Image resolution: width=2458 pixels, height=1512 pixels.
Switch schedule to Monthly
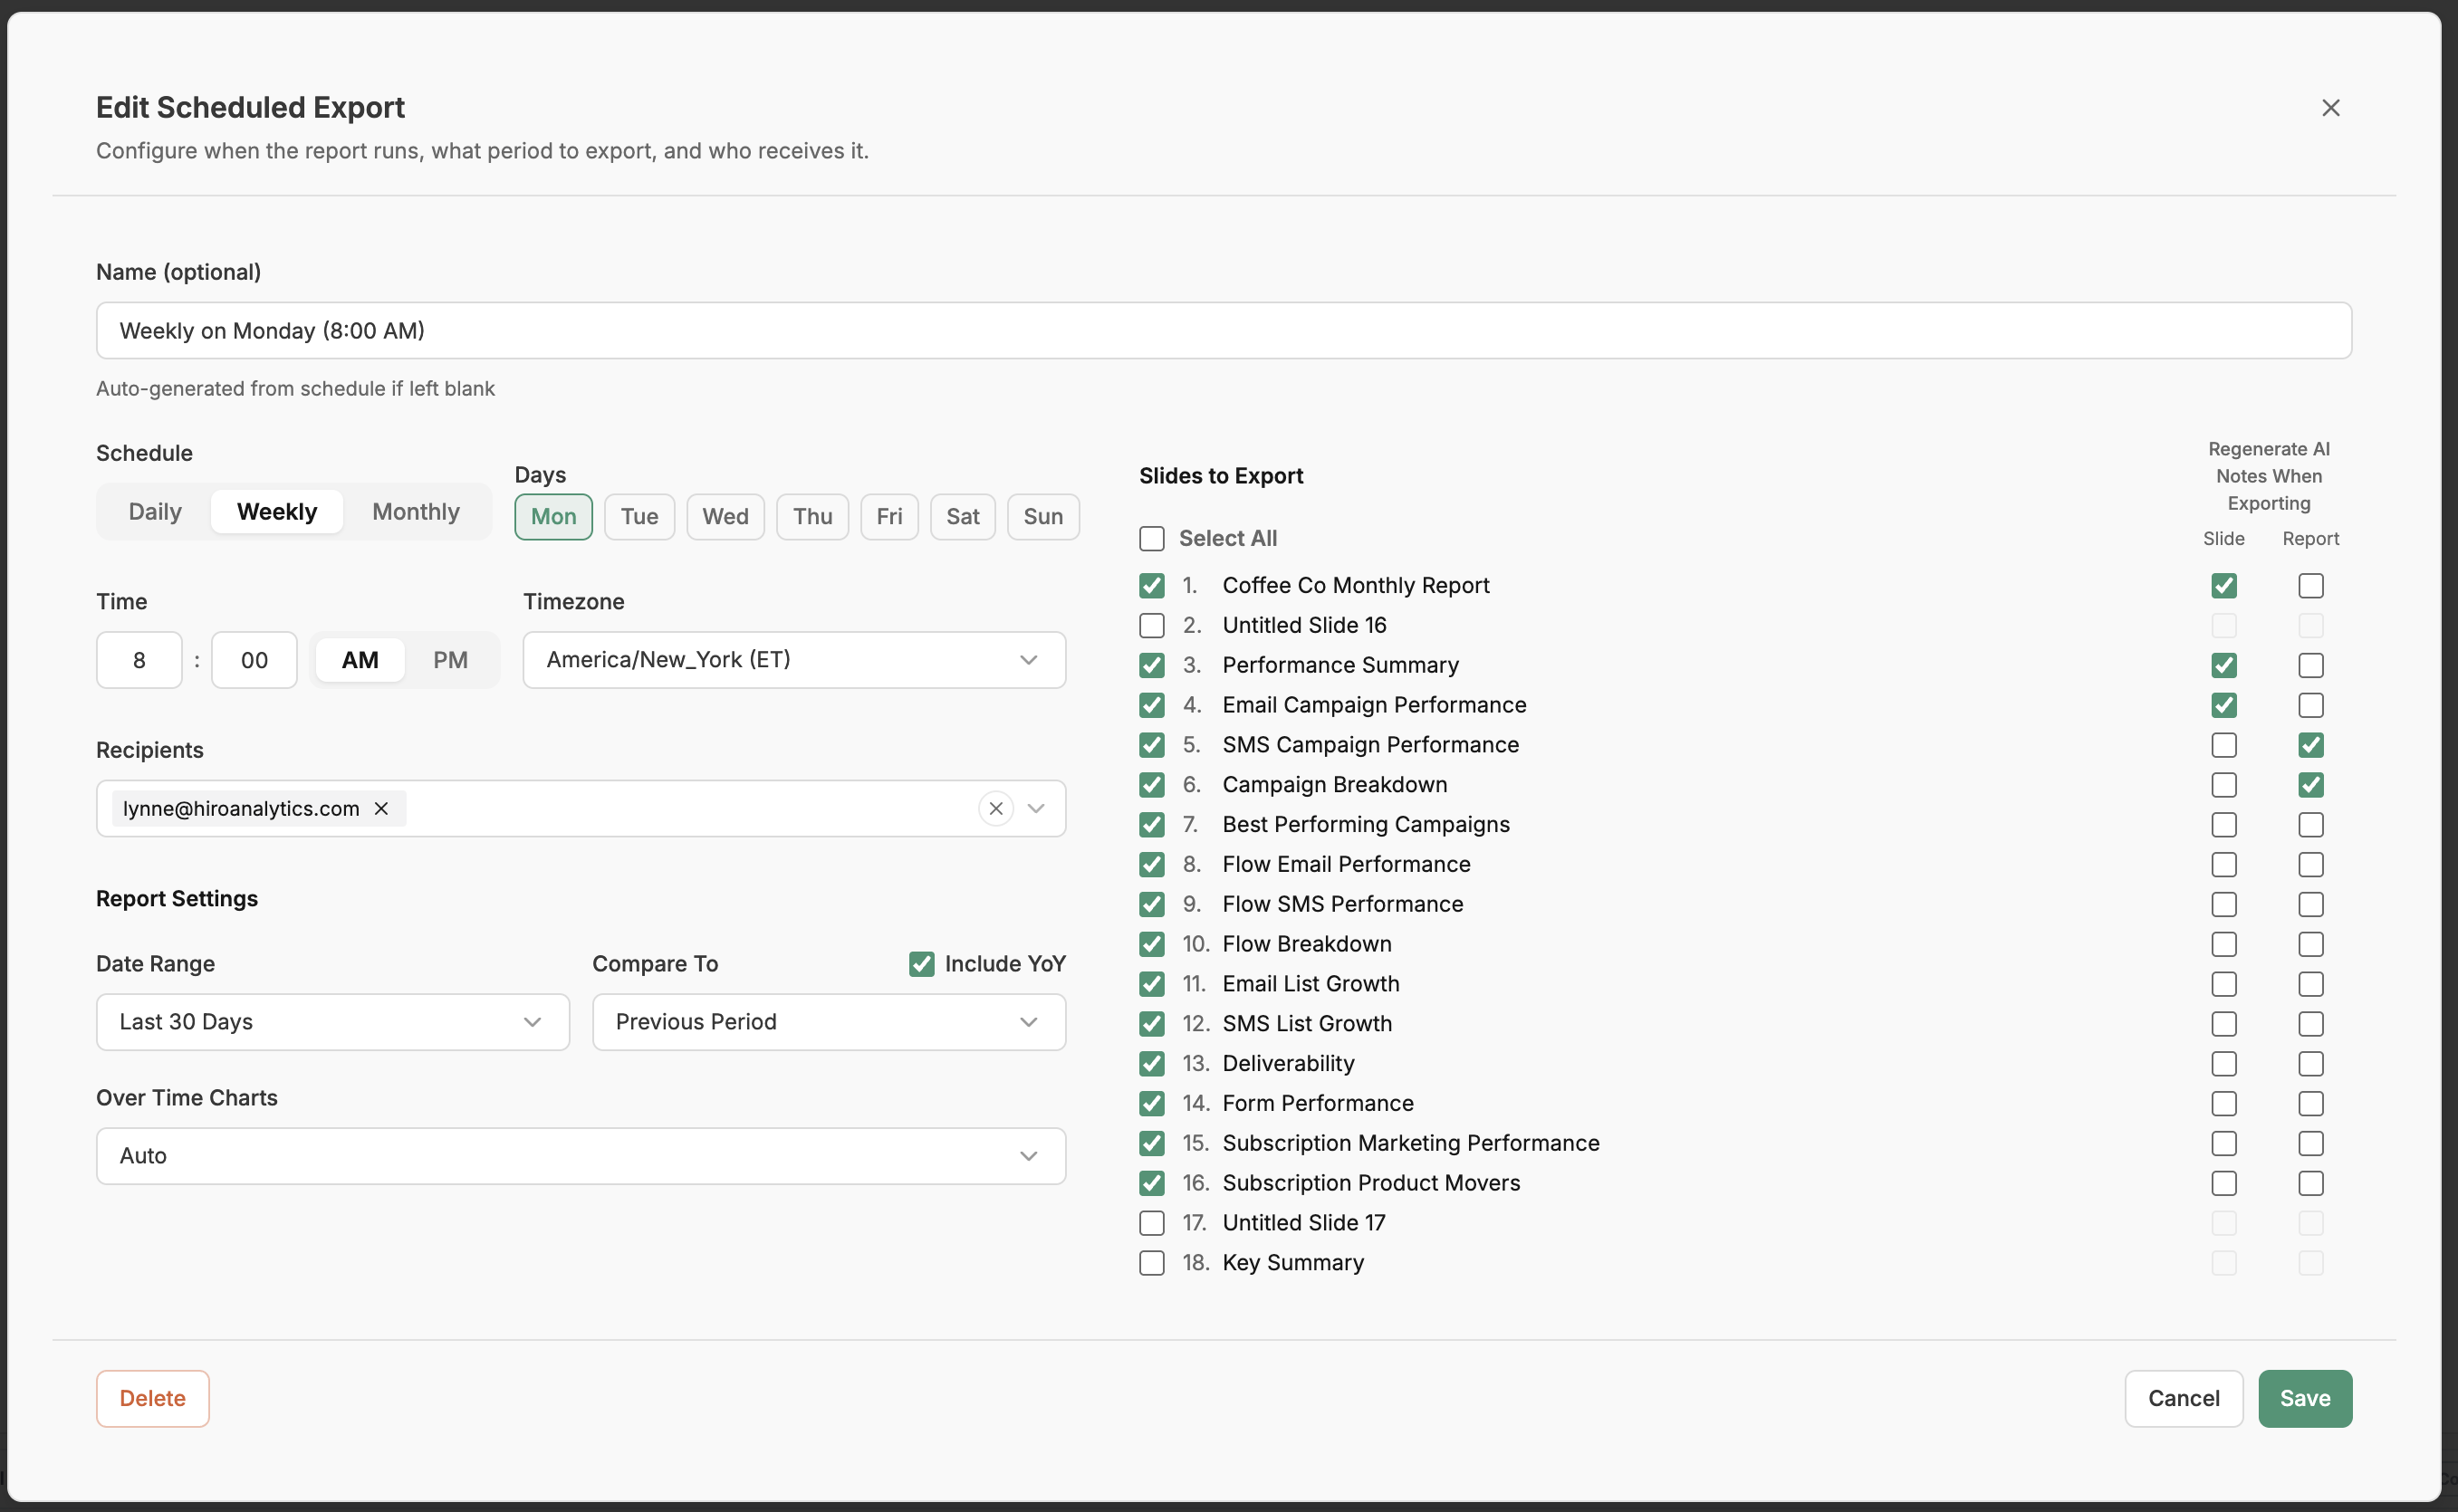click(416, 511)
